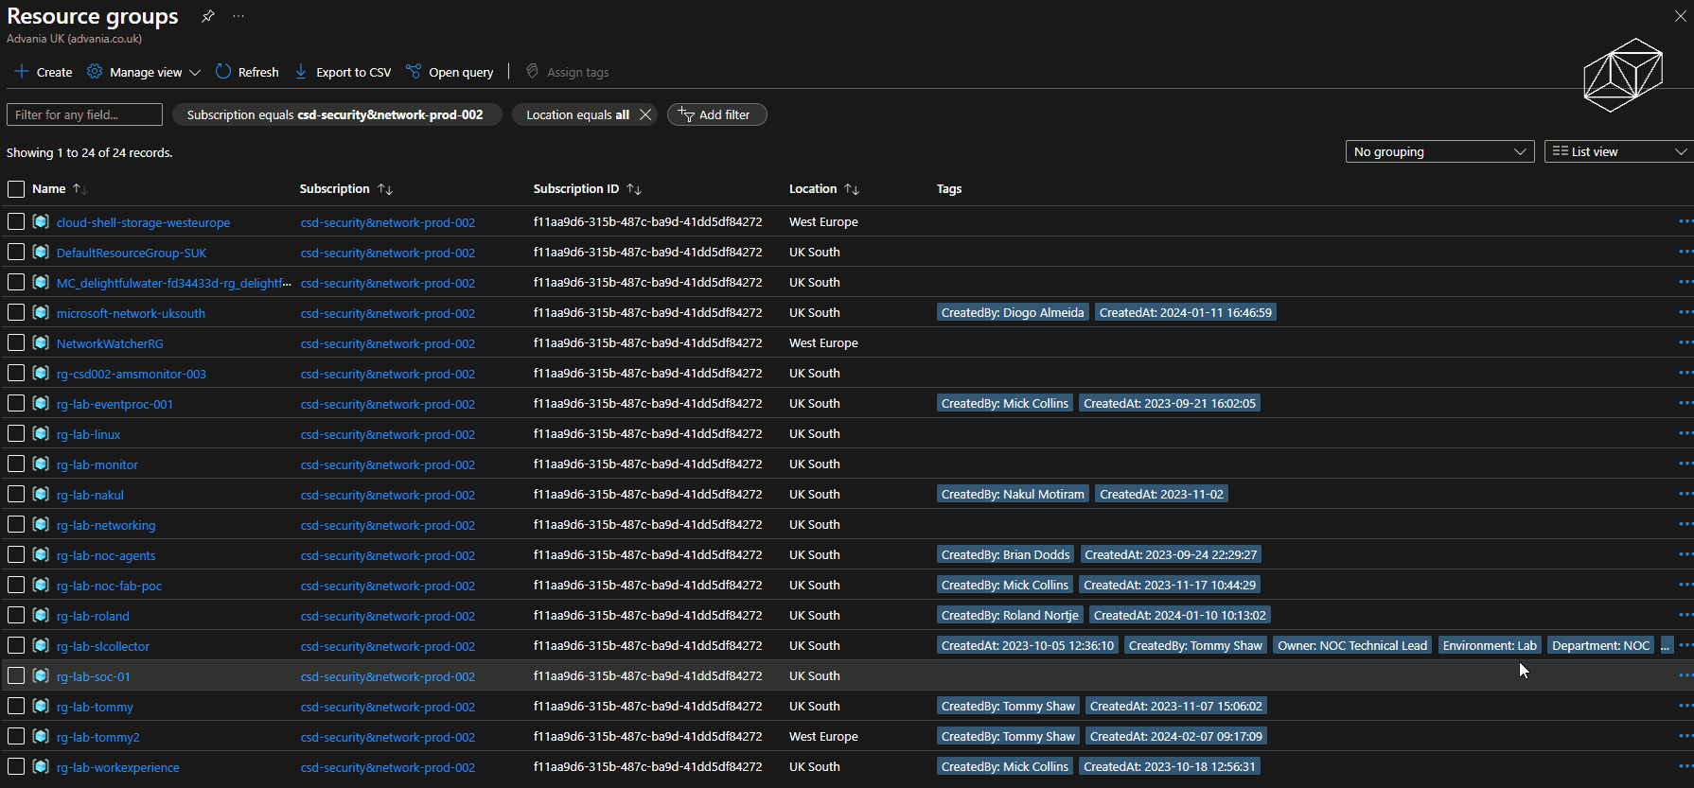
Task: Tick the select-all checkbox in the header
Action: tap(16, 189)
